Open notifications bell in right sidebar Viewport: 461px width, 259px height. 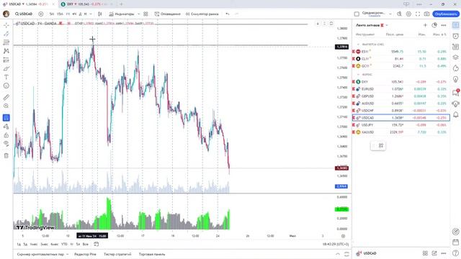[x=456, y=114]
